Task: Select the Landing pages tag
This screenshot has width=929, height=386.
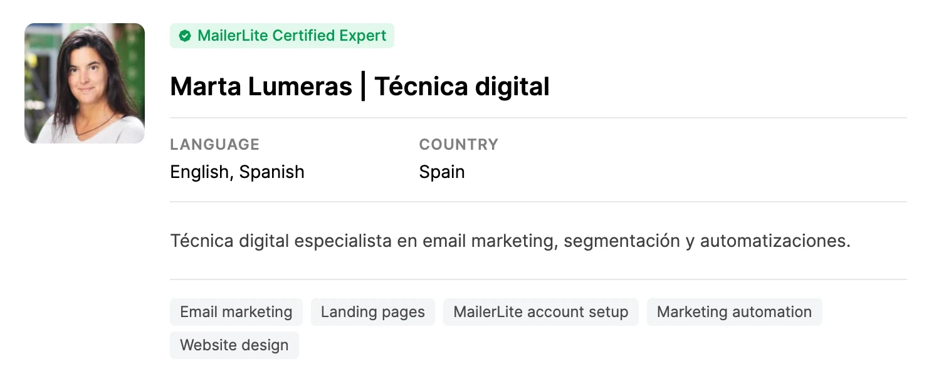Action: click(373, 312)
